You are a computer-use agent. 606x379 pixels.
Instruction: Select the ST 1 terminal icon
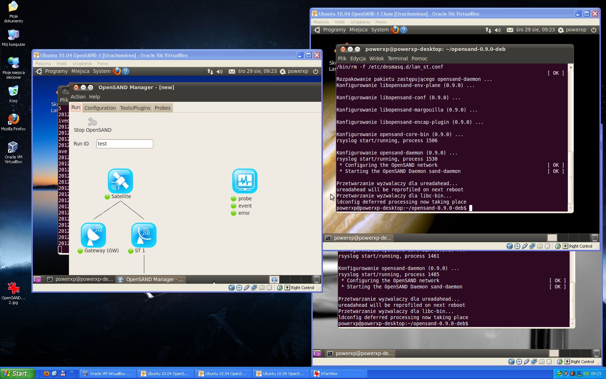pos(144,235)
